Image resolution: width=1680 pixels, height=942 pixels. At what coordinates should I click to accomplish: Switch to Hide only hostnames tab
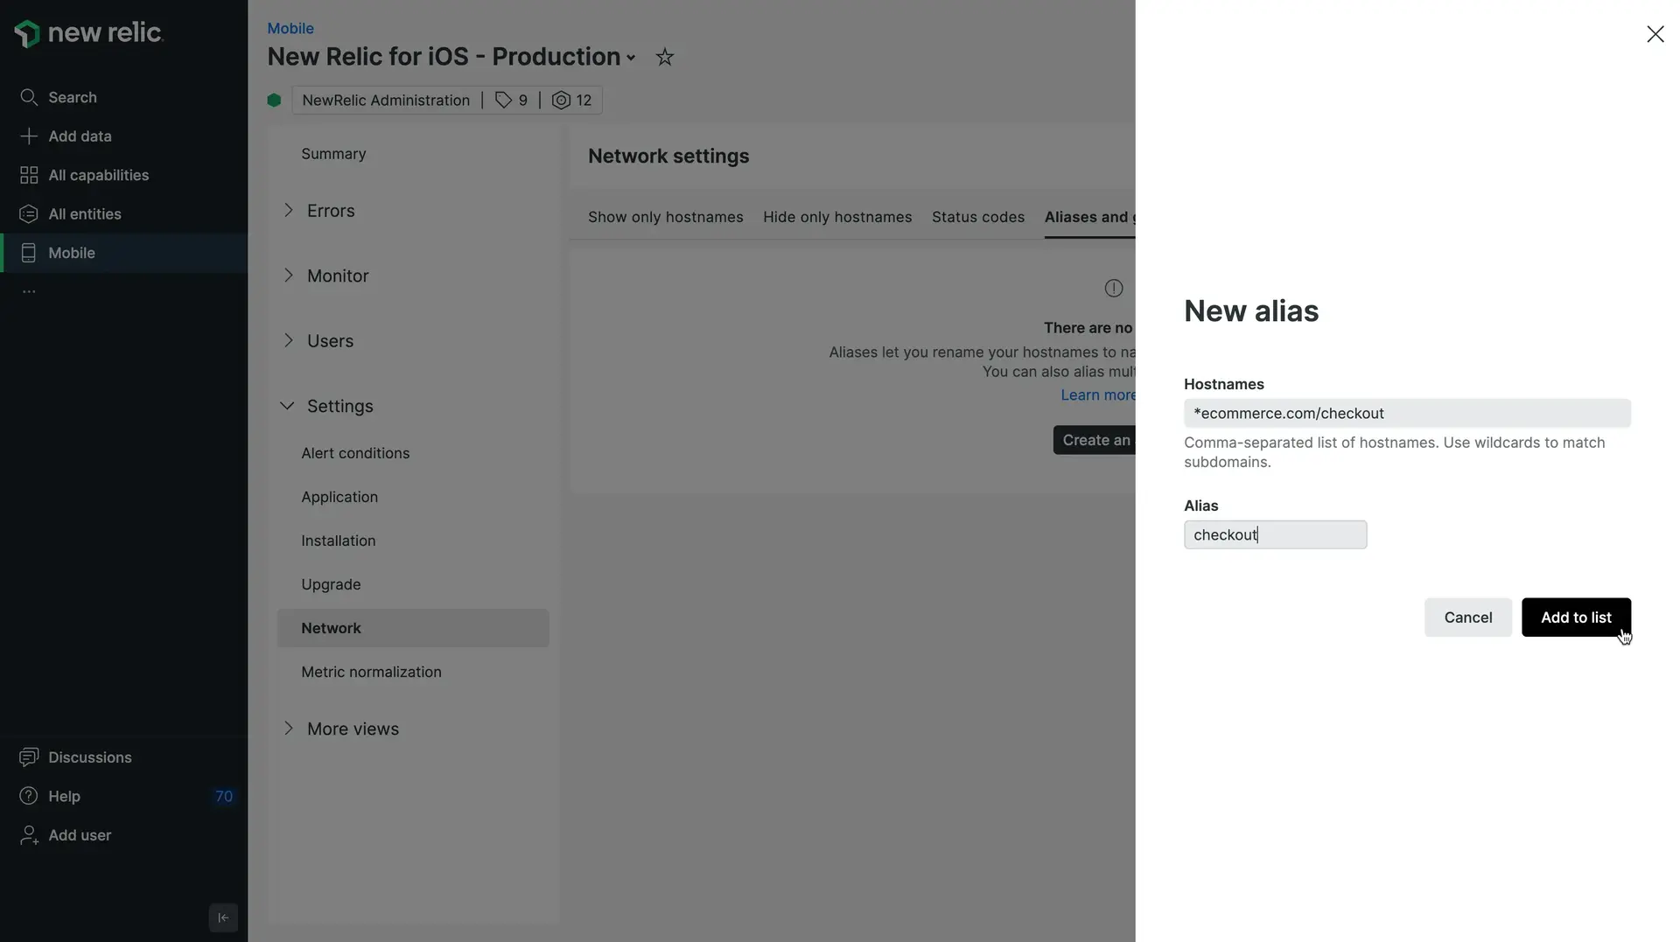[837, 217]
